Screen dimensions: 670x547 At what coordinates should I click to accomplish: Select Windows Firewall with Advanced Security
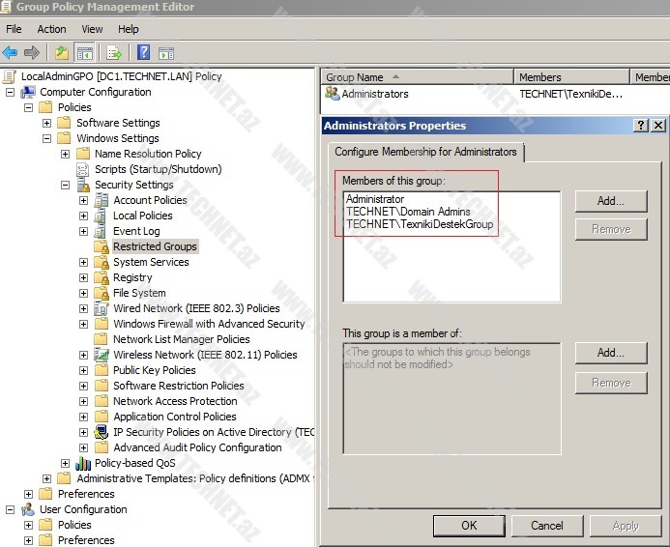(x=209, y=324)
